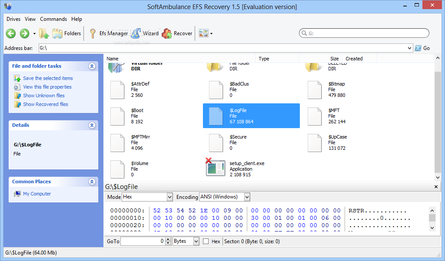
Task: Click the Show Unknown files icon
Action: pos(17,96)
